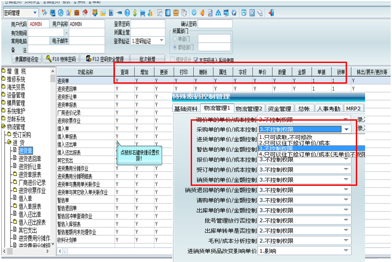Select the 单部门 radio button

point(175,39)
